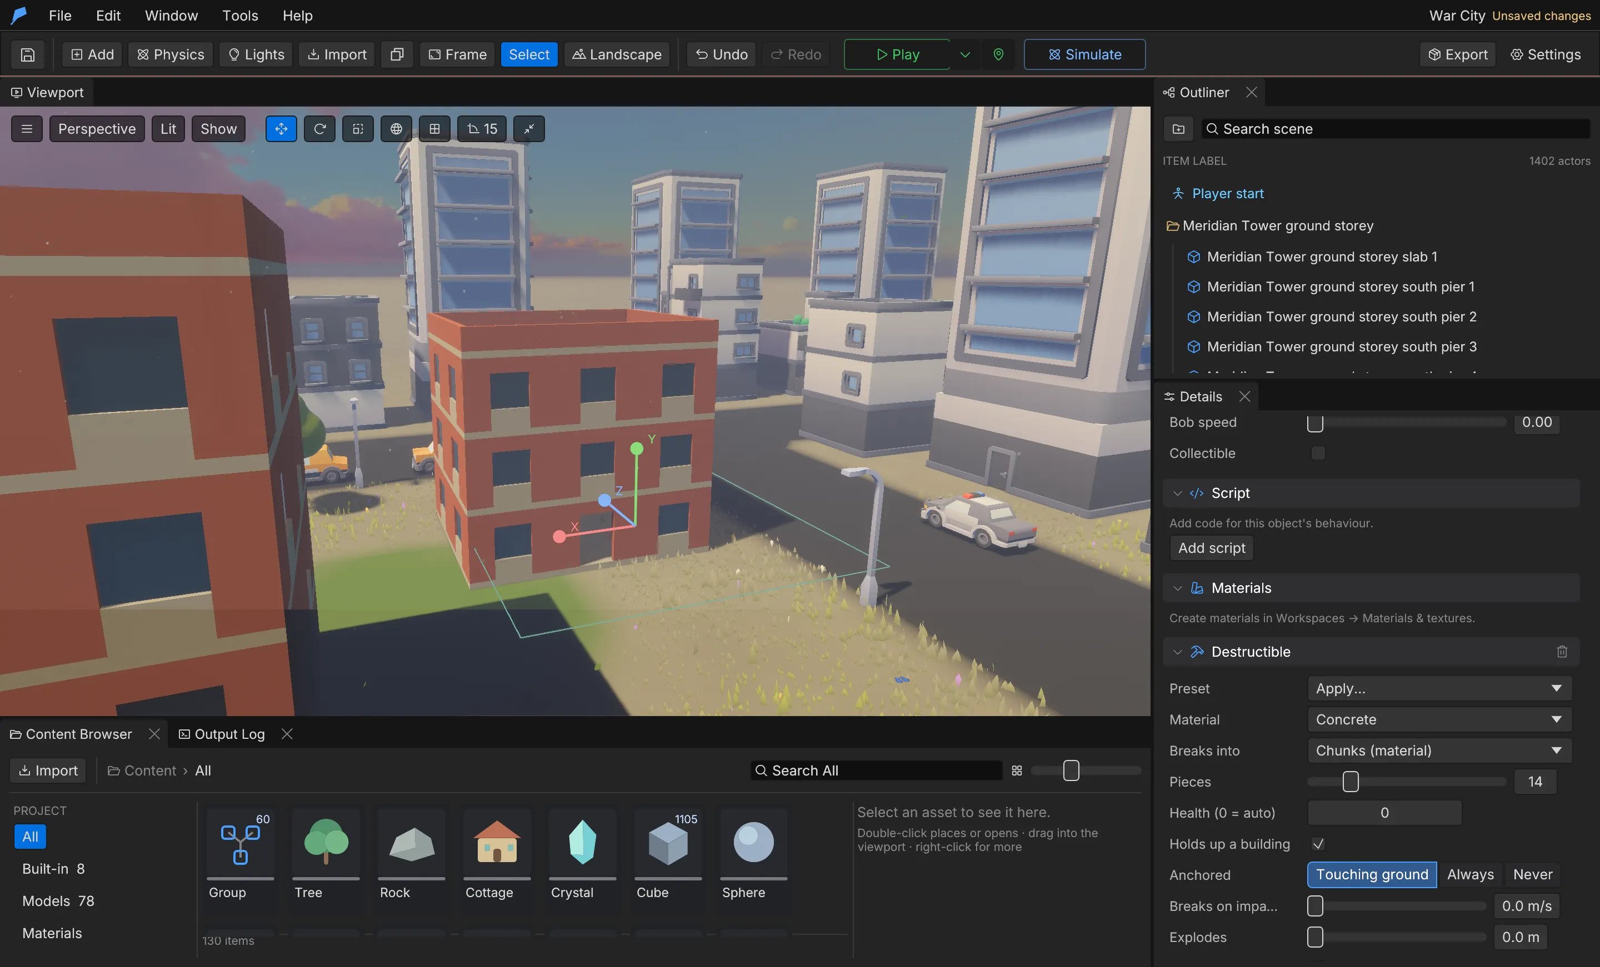Toggle thumbnail grid view in Content Browser
The image size is (1600, 967).
[x=1017, y=770]
